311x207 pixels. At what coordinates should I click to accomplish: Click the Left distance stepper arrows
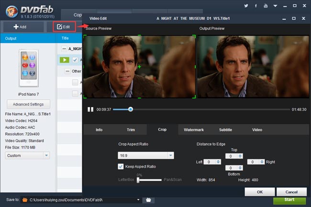point(218,162)
